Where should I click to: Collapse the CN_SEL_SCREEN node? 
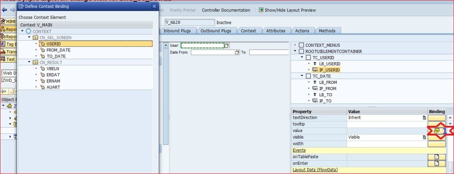(29, 38)
